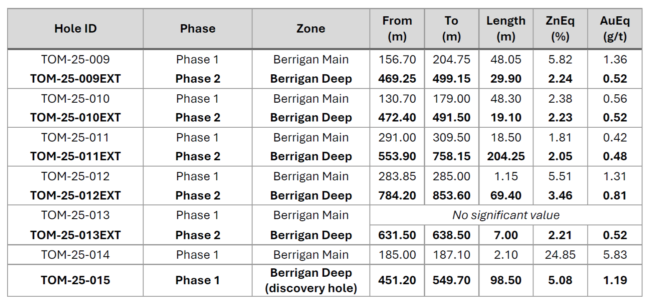Viewport: 650px width, 303px height.
Task: Select the TOM-25-009EXT row label
Action: point(76,79)
